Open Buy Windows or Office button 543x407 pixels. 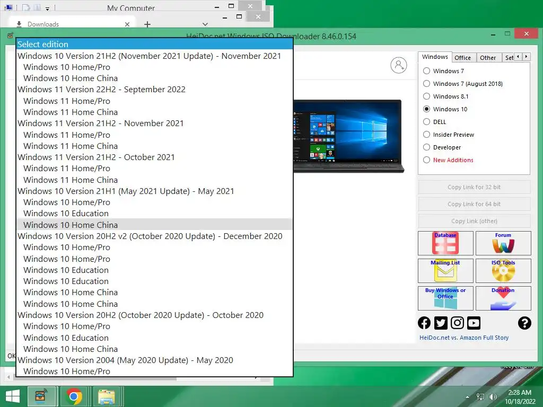pyautogui.click(x=445, y=298)
